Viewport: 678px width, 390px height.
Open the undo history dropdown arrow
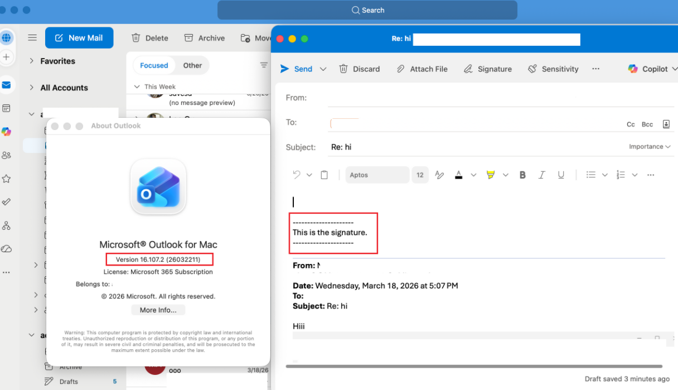pos(309,175)
